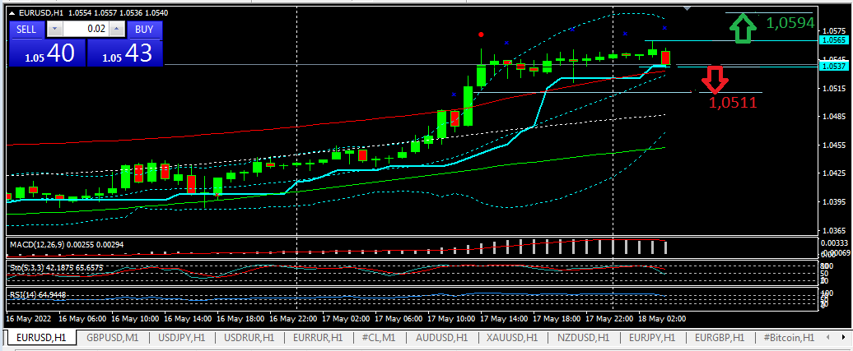The width and height of the screenshot is (853, 351).
Task: Increase trade volume with up arrow
Action: (x=117, y=29)
